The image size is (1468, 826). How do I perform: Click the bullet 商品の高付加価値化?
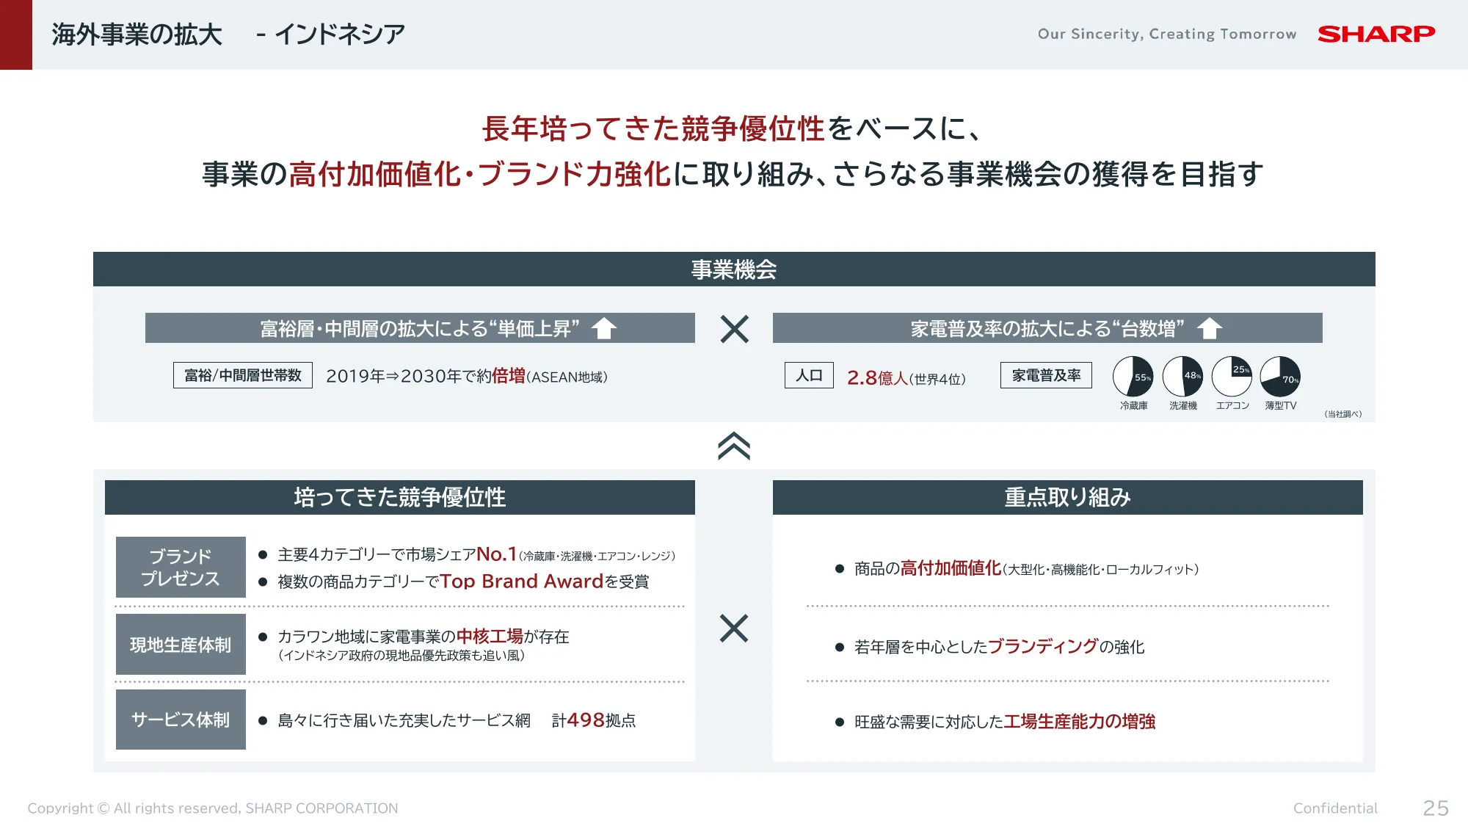[1017, 568]
